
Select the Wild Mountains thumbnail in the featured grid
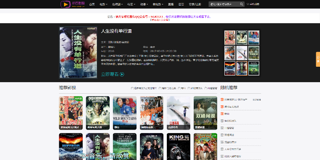tap(254, 38)
